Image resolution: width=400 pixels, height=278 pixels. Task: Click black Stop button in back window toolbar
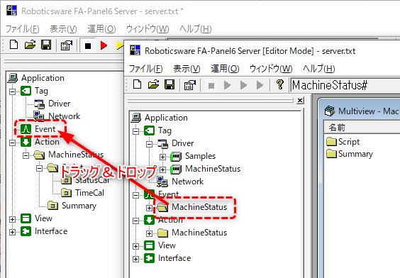88,46
